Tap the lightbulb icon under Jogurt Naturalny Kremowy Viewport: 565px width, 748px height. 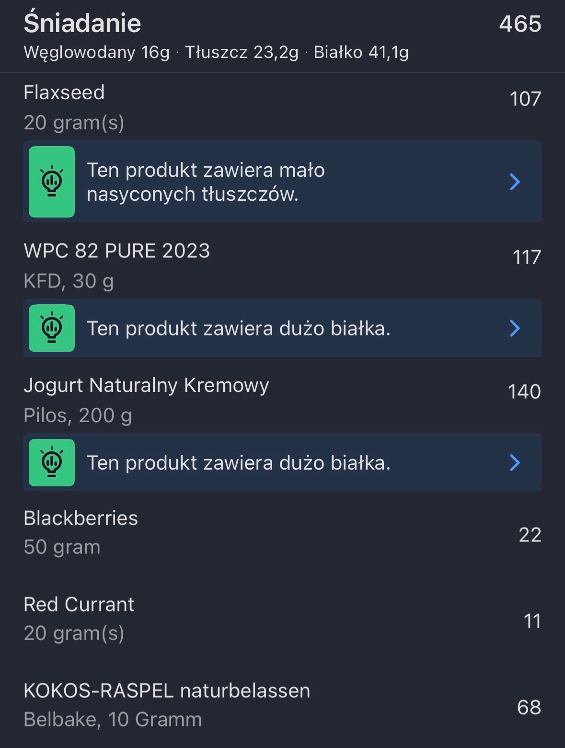pyautogui.click(x=52, y=462)
